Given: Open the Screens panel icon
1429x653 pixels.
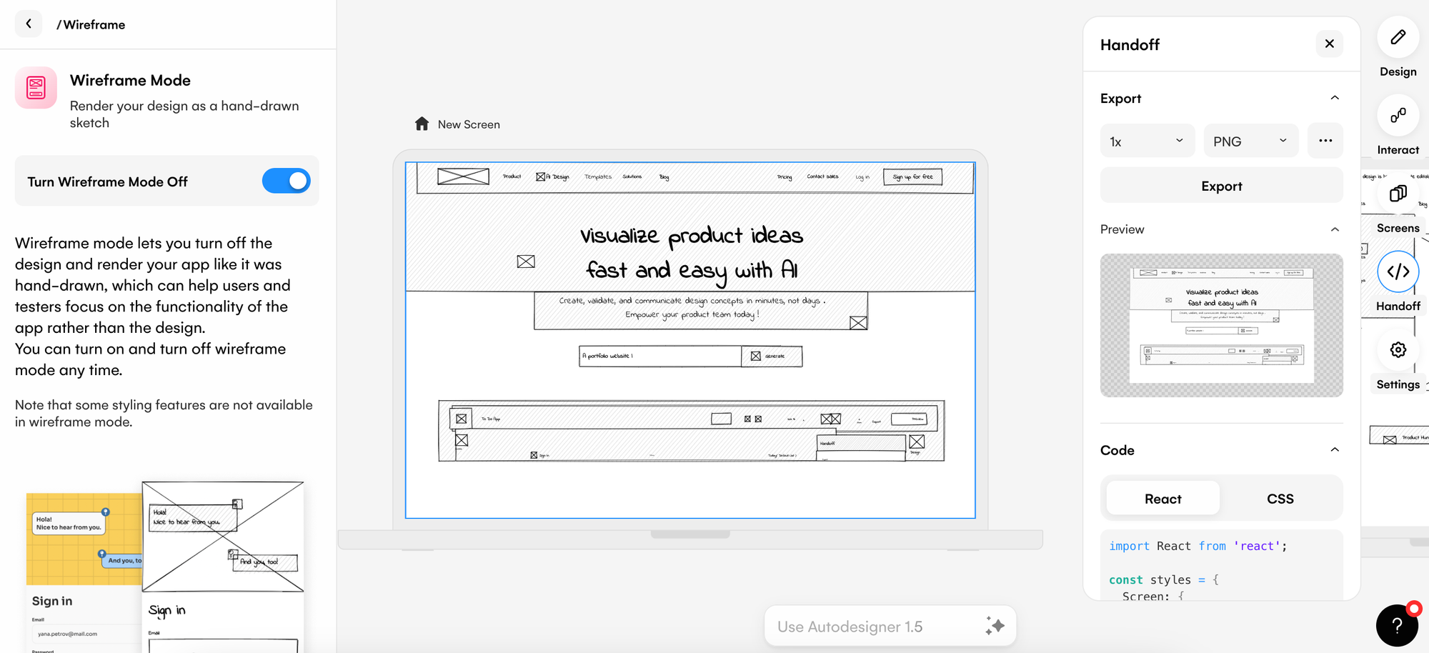Looking at the screenshot, I should tap(1398, 193).
